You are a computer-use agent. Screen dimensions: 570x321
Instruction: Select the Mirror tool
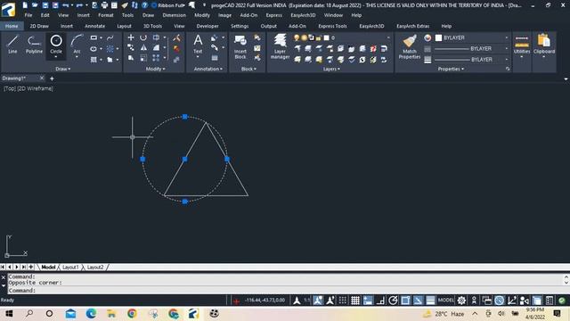(x=143, y=48)
